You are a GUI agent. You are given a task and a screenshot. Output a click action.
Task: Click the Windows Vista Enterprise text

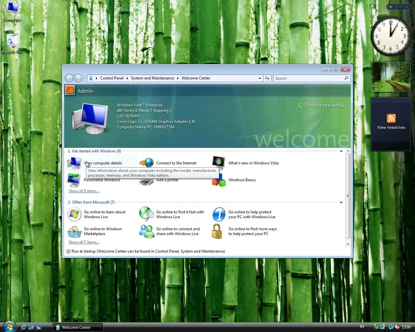[140, 105]
